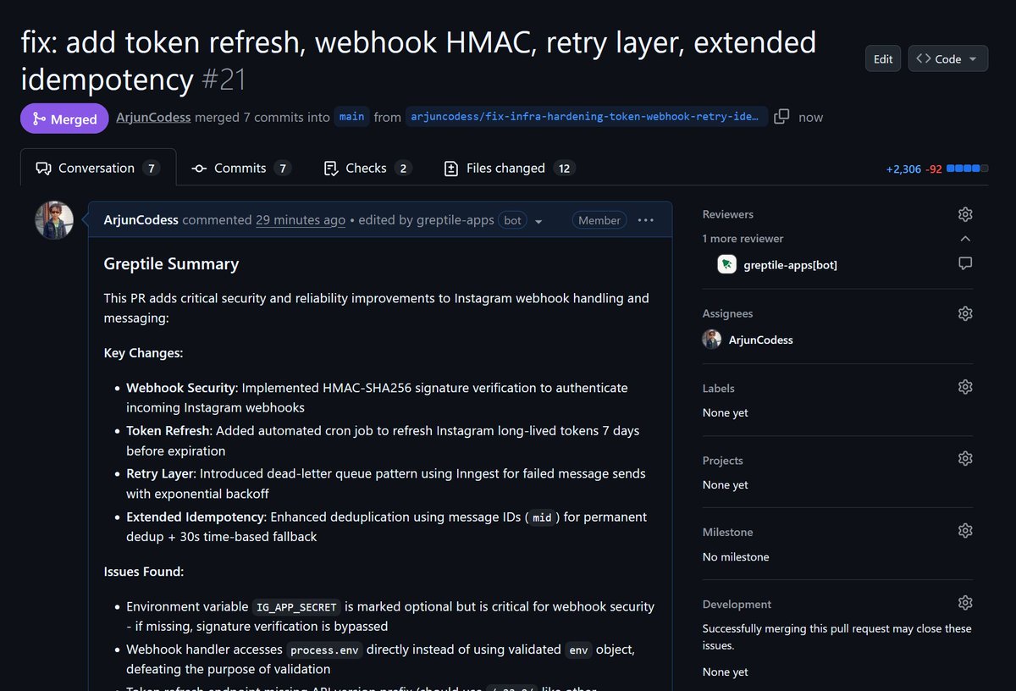Switch to the Conversation tab
1016x691 pixels.
coord(98,168)
